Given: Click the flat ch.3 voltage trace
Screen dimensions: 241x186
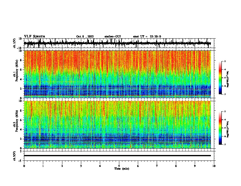Looking at the screenshot, I should tap(117, 156).
